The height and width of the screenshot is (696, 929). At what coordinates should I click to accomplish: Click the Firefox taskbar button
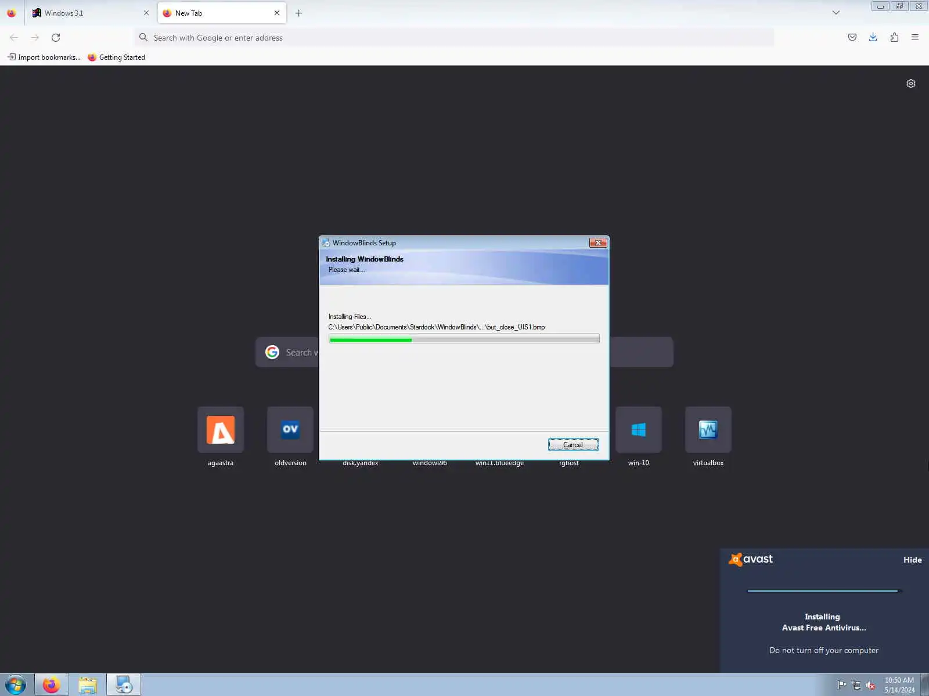point(52,685)
